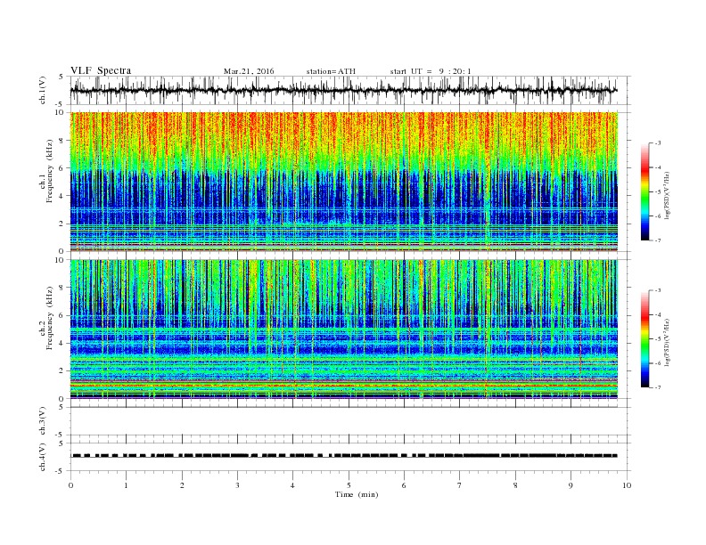Click the Time axis "7" tick label

460,485
